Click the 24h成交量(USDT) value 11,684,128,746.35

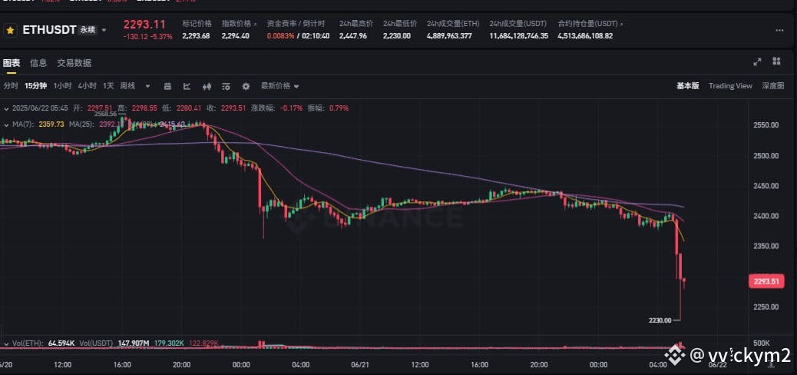(x=519, y=36)
